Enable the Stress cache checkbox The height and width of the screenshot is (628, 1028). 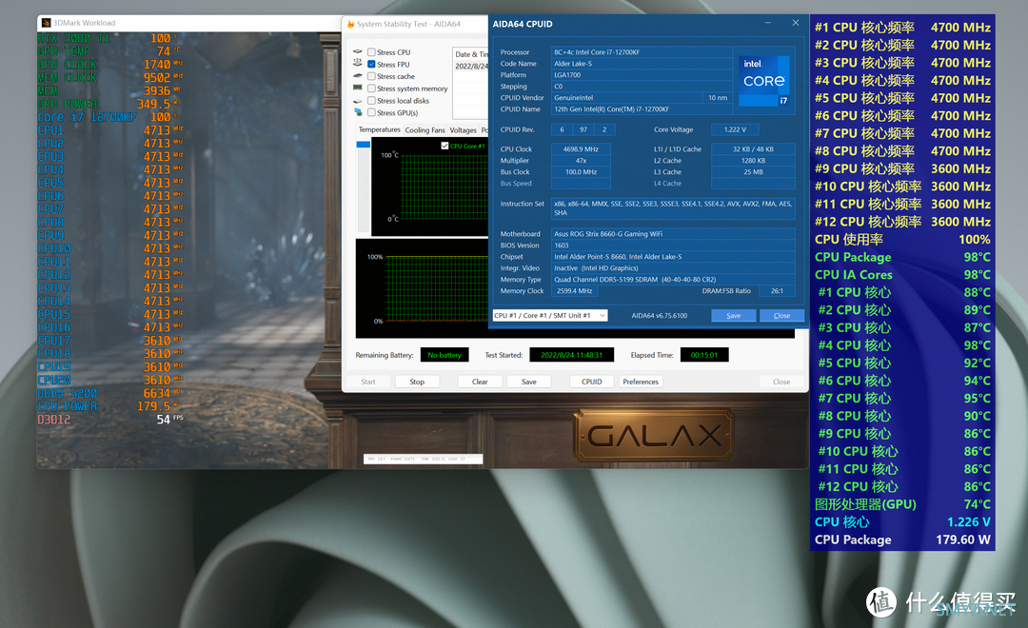371,76
